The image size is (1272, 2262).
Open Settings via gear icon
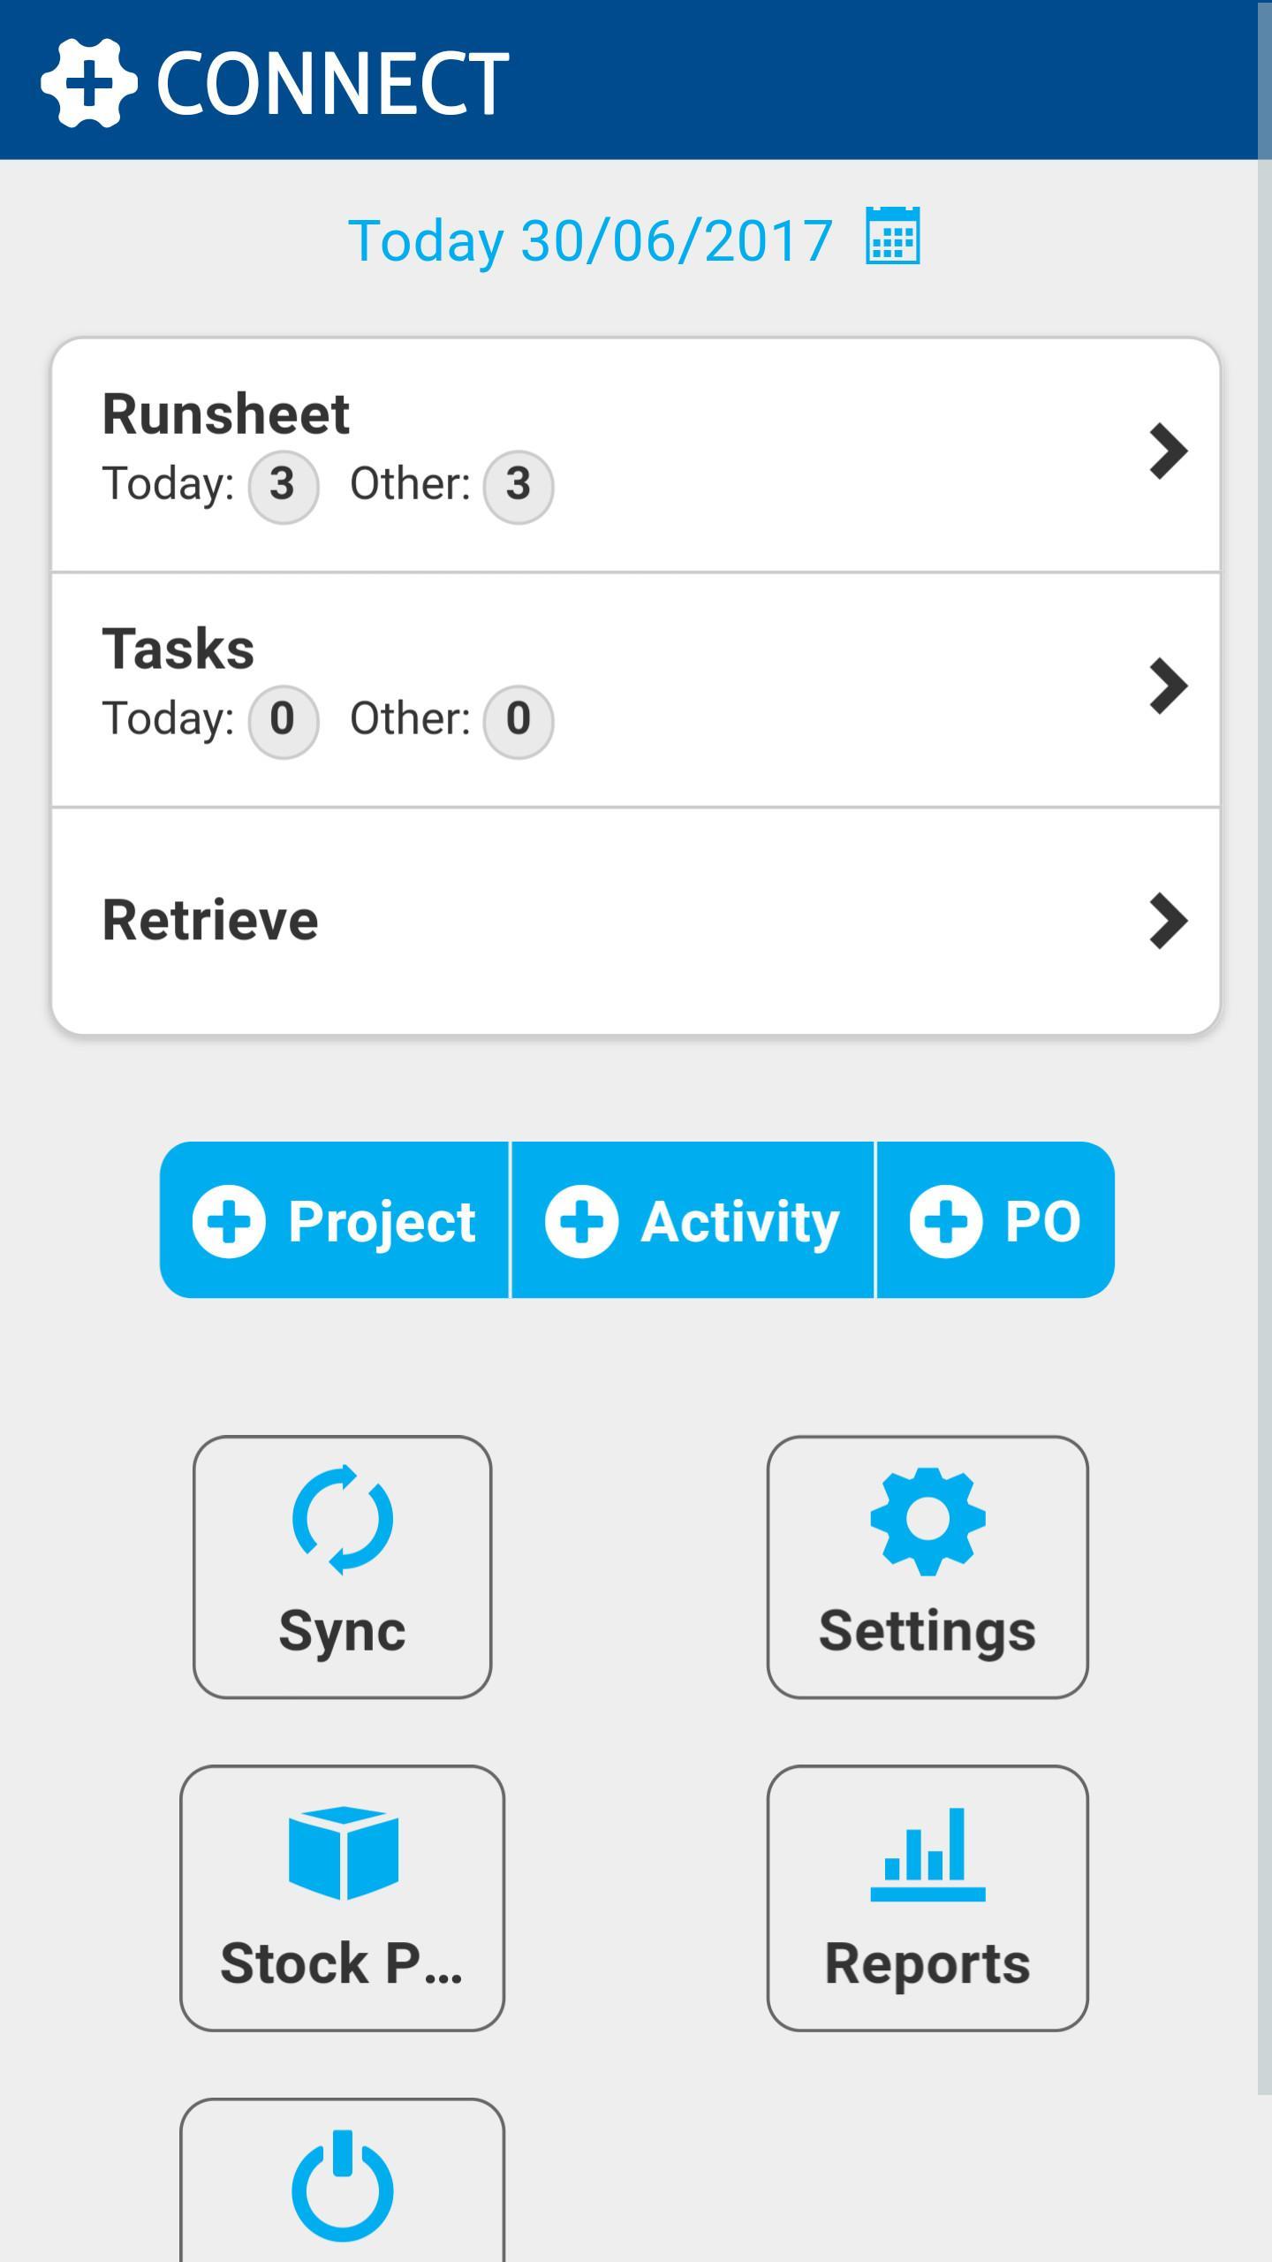pos(927,1521)
